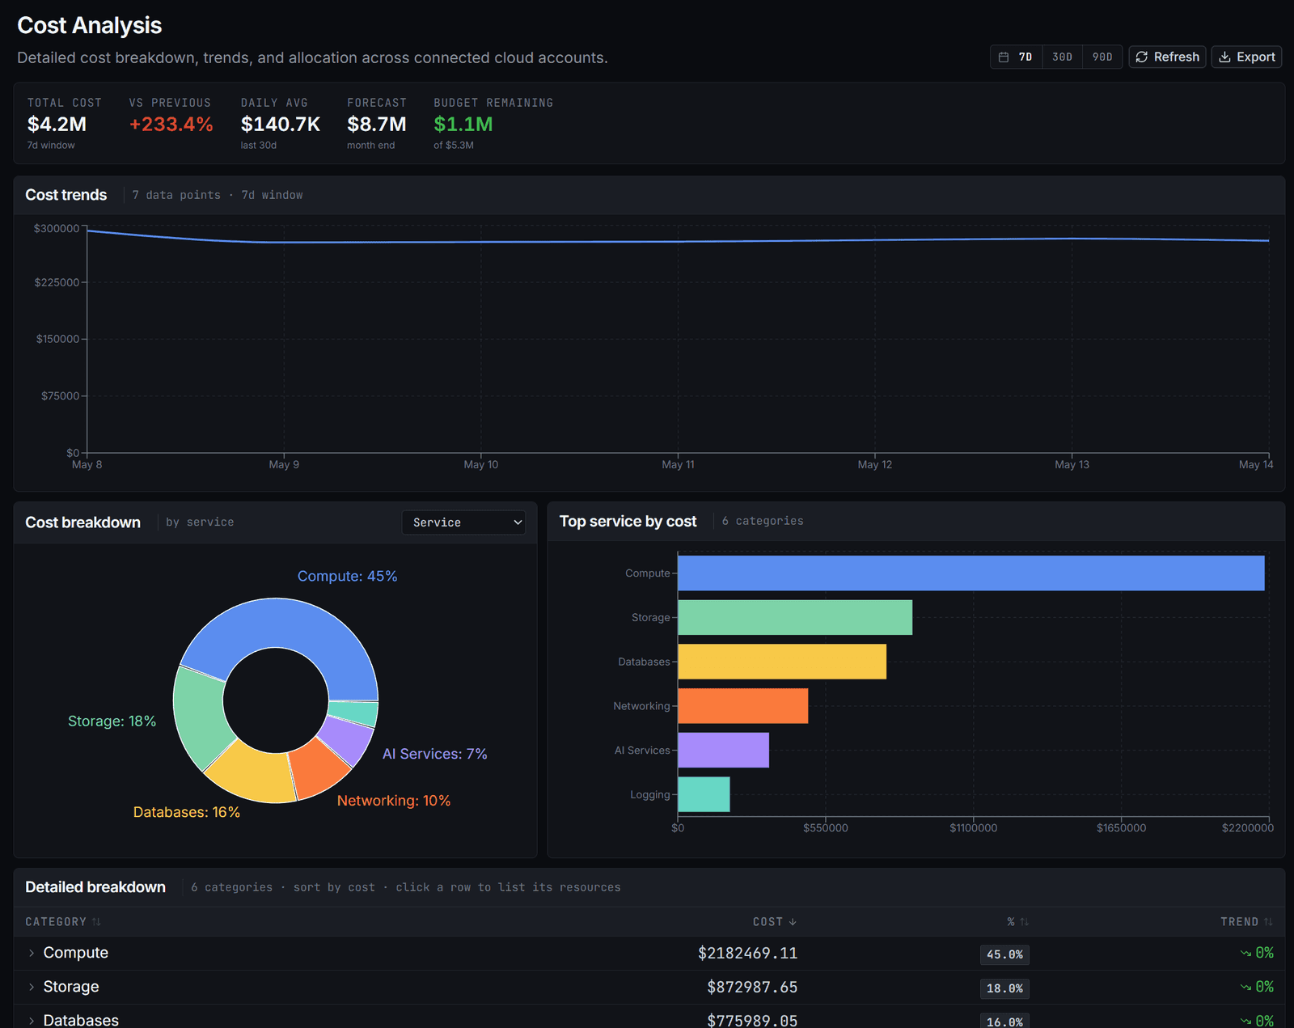Viewport: 1294px width, 1028px height.
Task: Click the 16.0% badge in Databases row
Action: point(1004,1022)
